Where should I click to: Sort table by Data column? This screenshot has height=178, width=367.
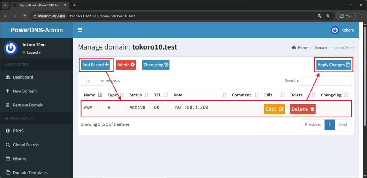(x=200, y=95)
